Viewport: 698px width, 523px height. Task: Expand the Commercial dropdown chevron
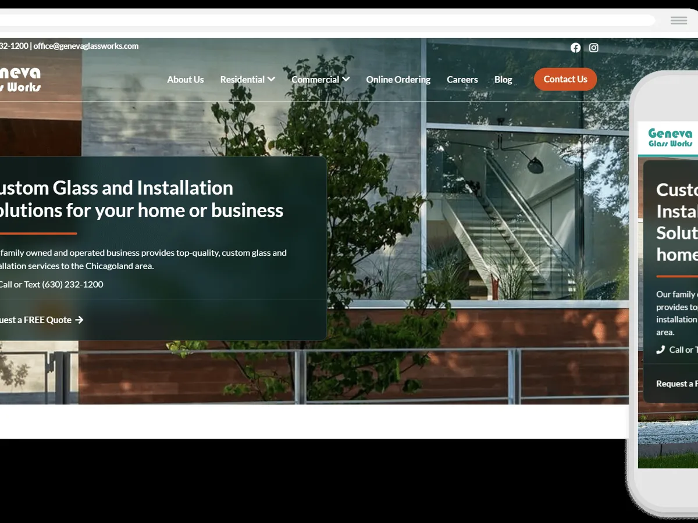346,79
